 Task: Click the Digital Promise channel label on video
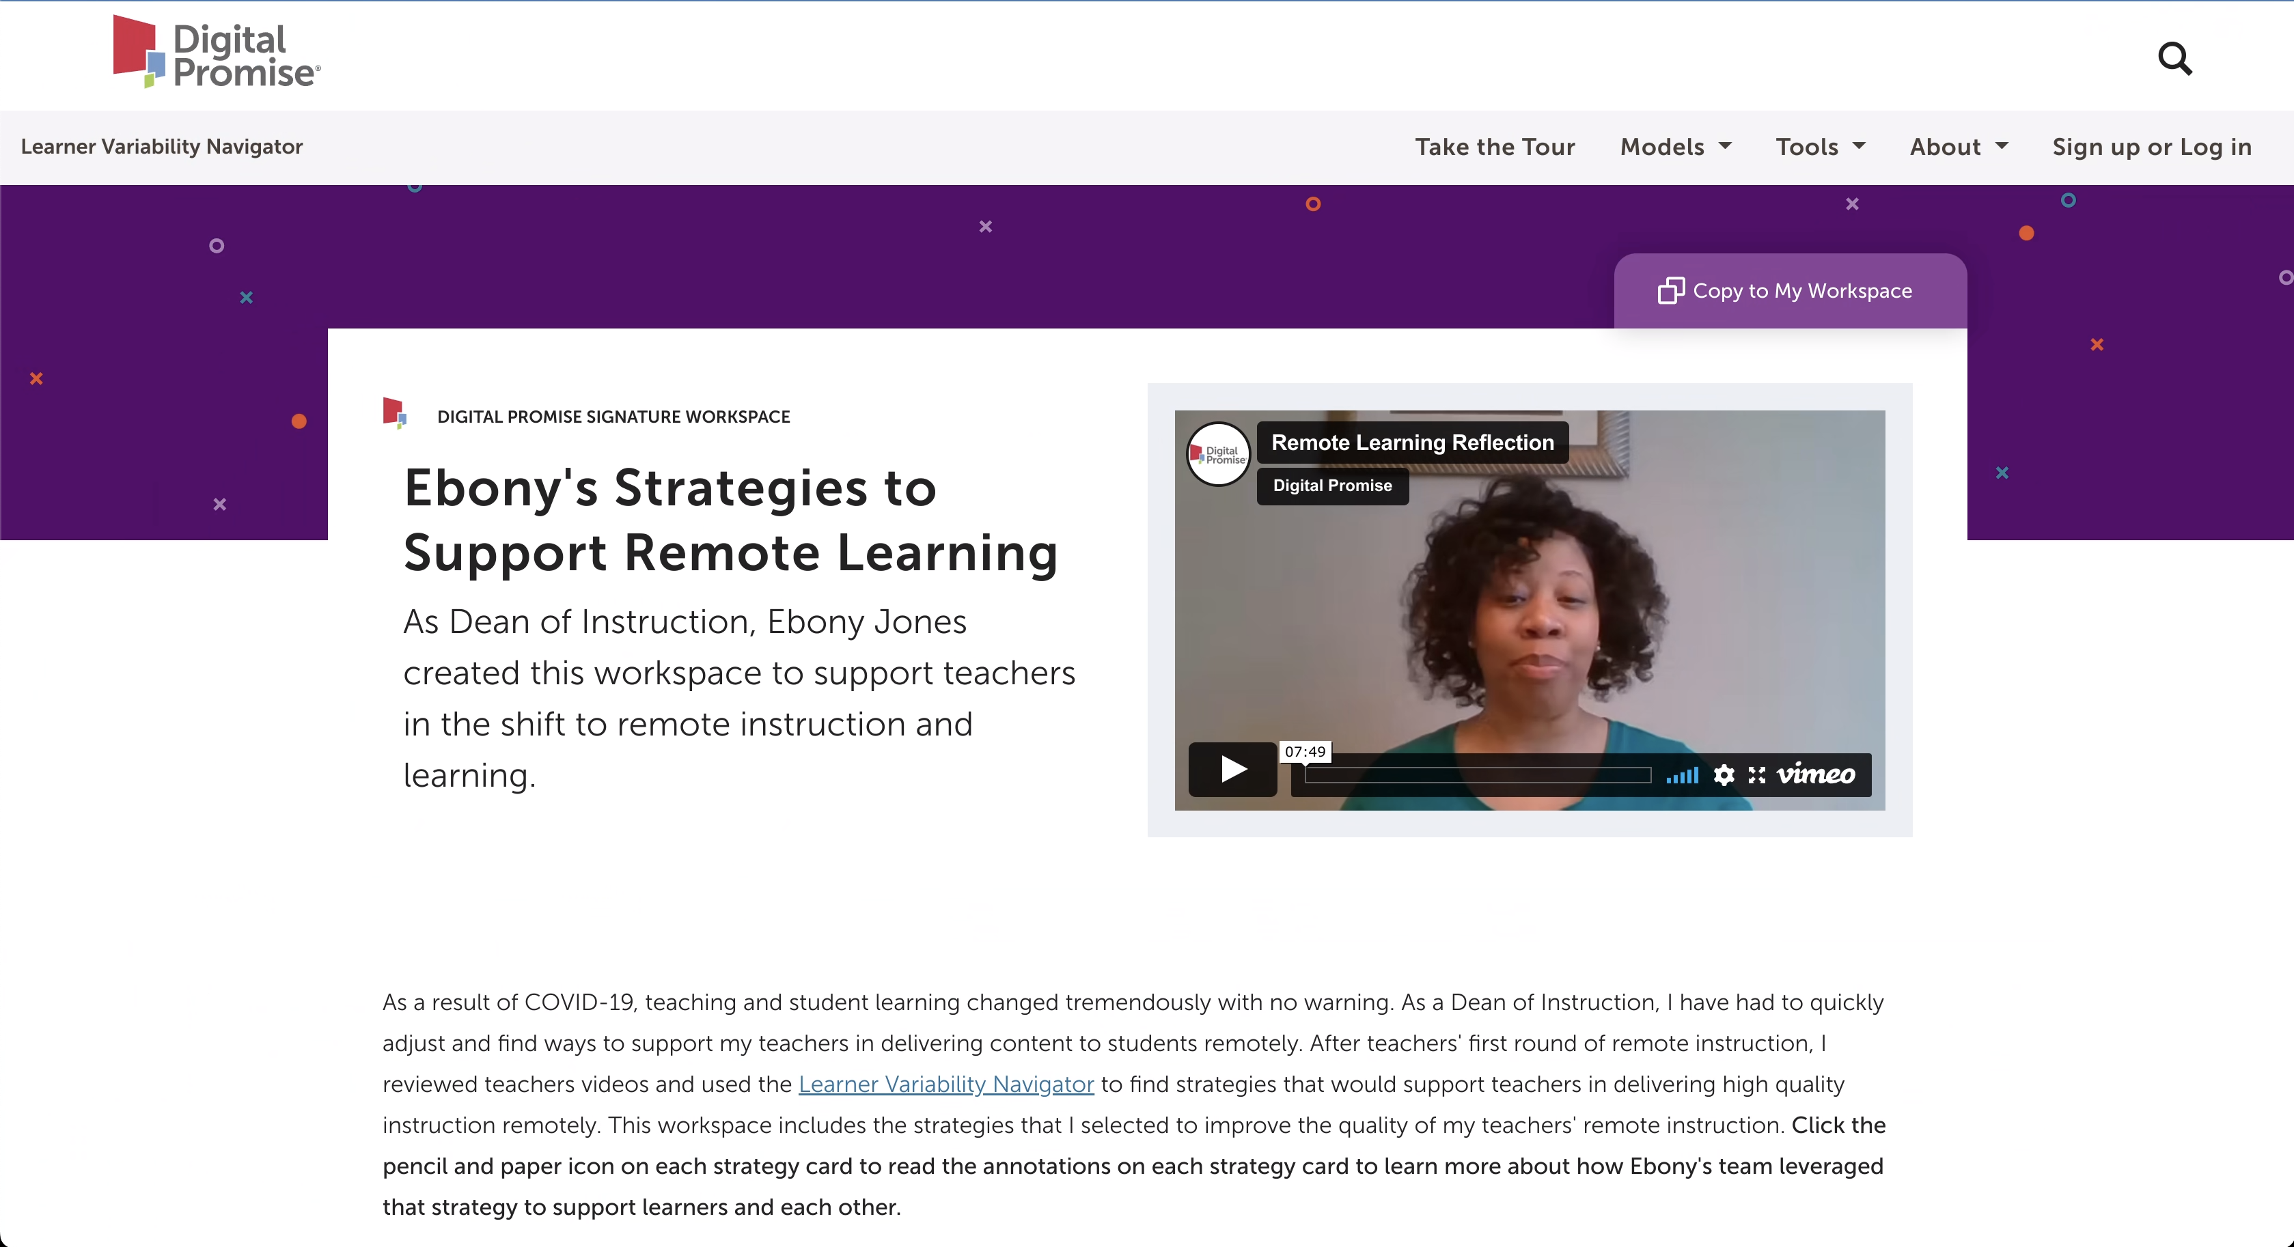pyautogui.click(x=1332, y=486)
